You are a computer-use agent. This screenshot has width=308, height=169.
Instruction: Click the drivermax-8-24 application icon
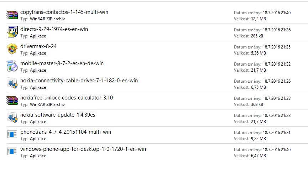(x=12, y=49)
